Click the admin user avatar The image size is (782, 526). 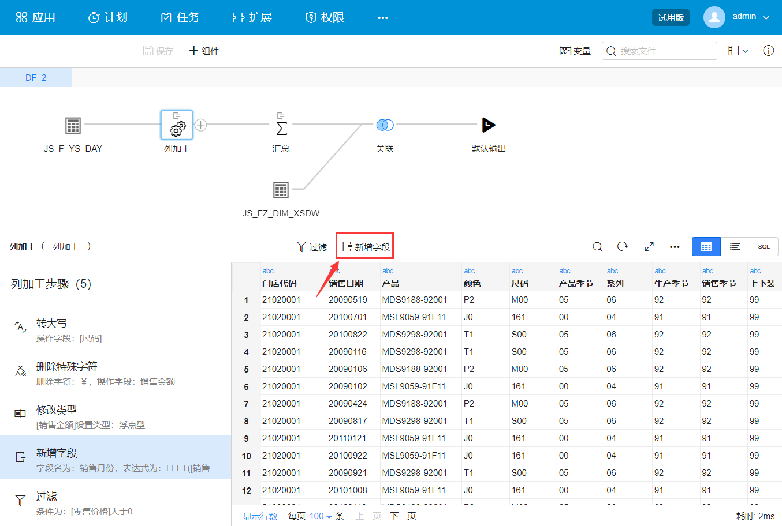[x=714, y=17]
